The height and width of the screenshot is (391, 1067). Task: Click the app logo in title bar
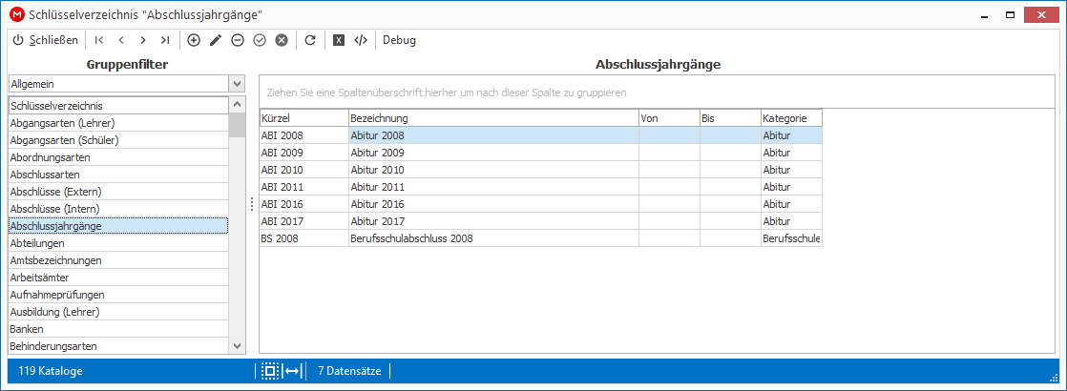16,14
